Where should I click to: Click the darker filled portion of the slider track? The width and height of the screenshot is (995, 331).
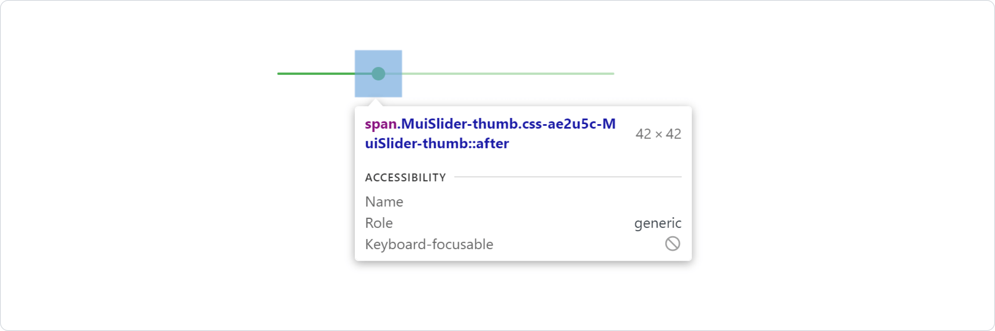(x=323, y=74)
